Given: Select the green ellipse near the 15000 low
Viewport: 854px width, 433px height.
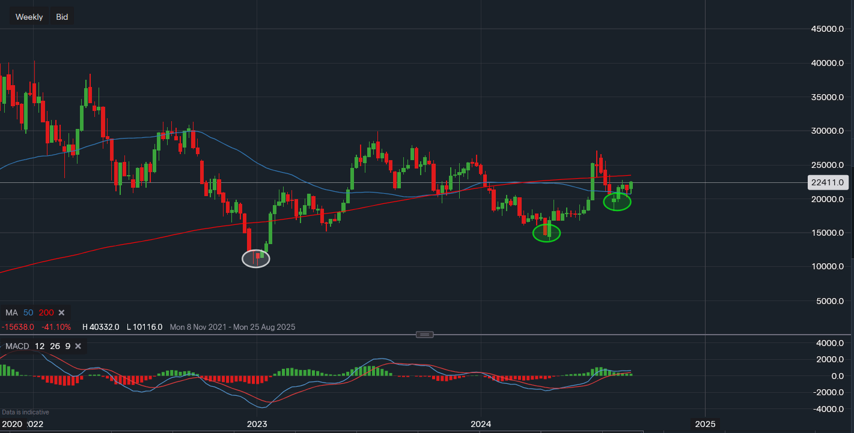Looking at the screenshot, I should coord(546,233).
